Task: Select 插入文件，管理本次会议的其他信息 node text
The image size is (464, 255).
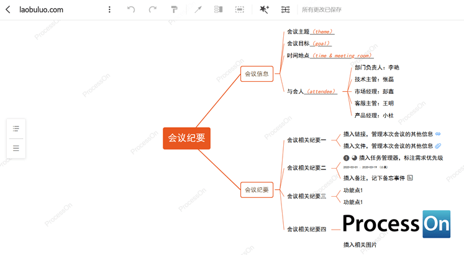Action: (388, 146)
